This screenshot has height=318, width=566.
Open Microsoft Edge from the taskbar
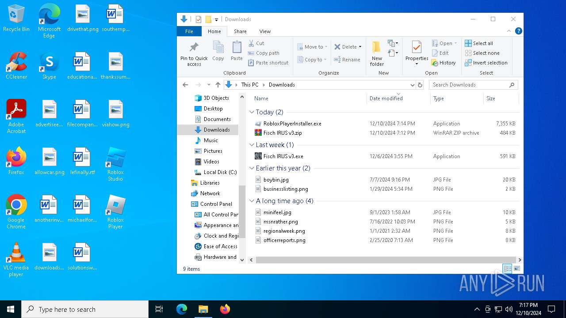click(x=182, y=309)
